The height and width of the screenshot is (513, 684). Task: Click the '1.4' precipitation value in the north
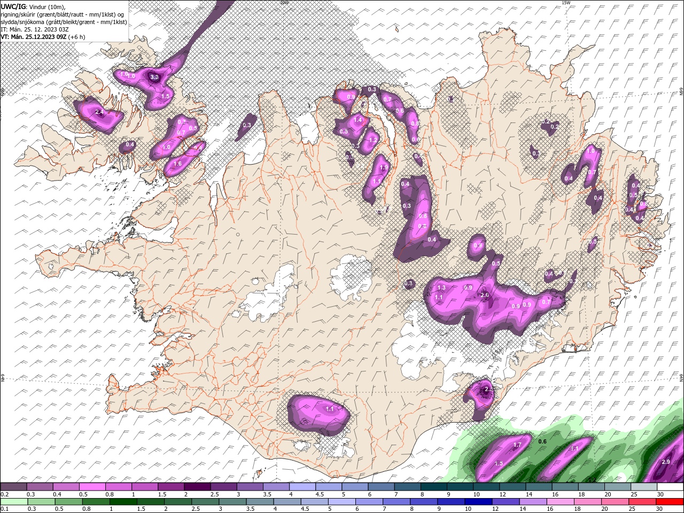point(357,120)
